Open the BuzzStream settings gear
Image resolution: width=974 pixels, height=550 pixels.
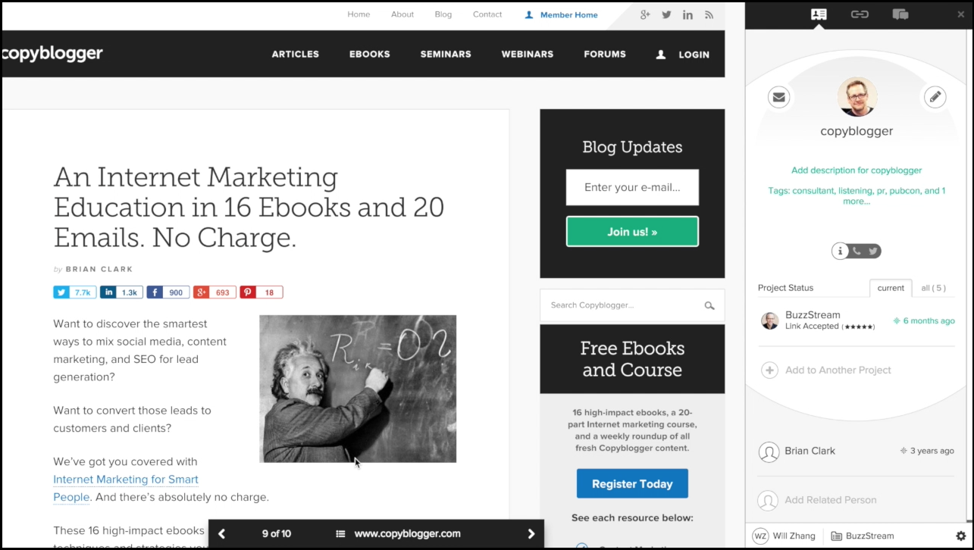[961, 536]
